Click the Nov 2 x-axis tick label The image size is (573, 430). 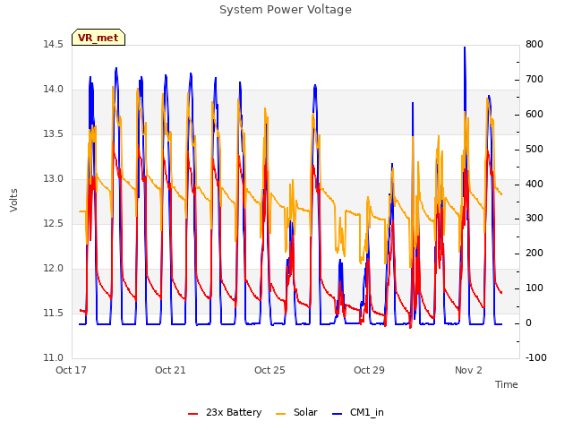pos(468,370)
